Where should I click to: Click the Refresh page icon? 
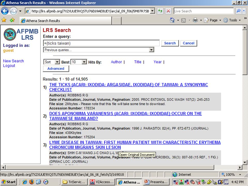pyautogui.click(x=160, y=11)
